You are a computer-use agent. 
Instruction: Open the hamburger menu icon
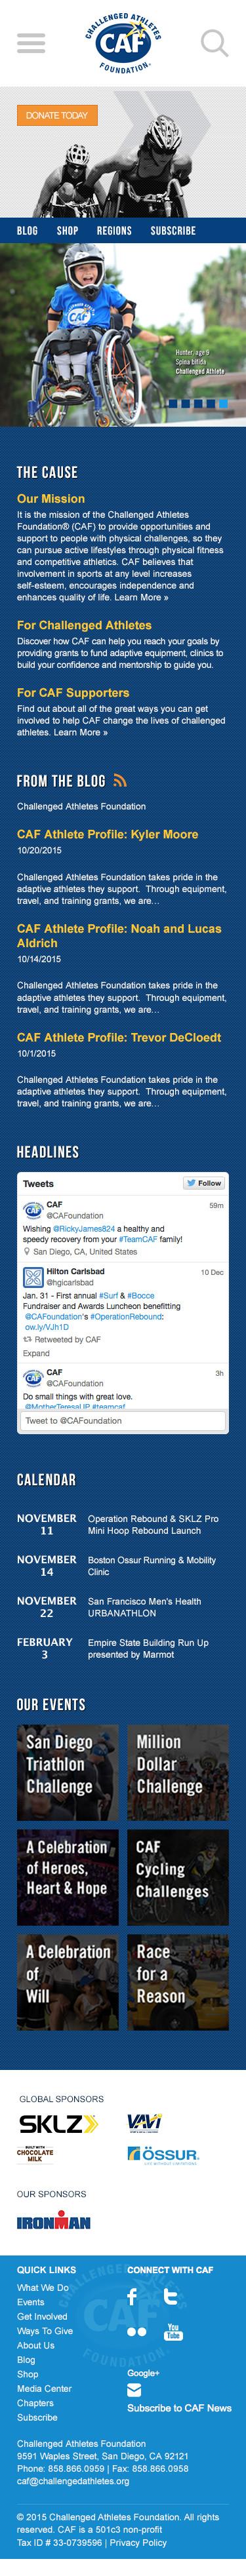pyautogui.click(x=31, y=43)
